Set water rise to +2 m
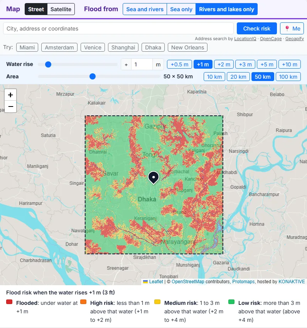The width and height of the screenshot is (307, 328). pos(224,64)
